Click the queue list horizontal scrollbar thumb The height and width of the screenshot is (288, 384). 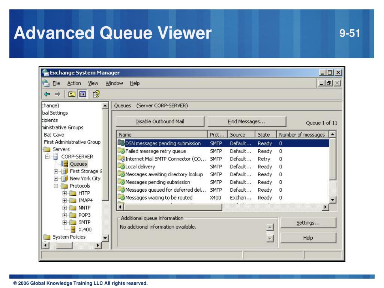[173, 207]
